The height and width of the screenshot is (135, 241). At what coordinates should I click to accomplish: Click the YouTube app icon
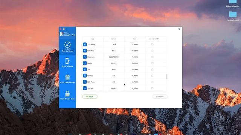coord(85,88)
